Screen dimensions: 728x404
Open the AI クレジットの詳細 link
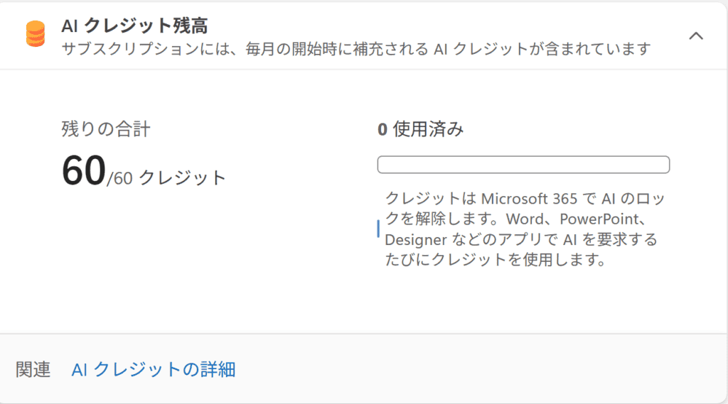point(154,370)
